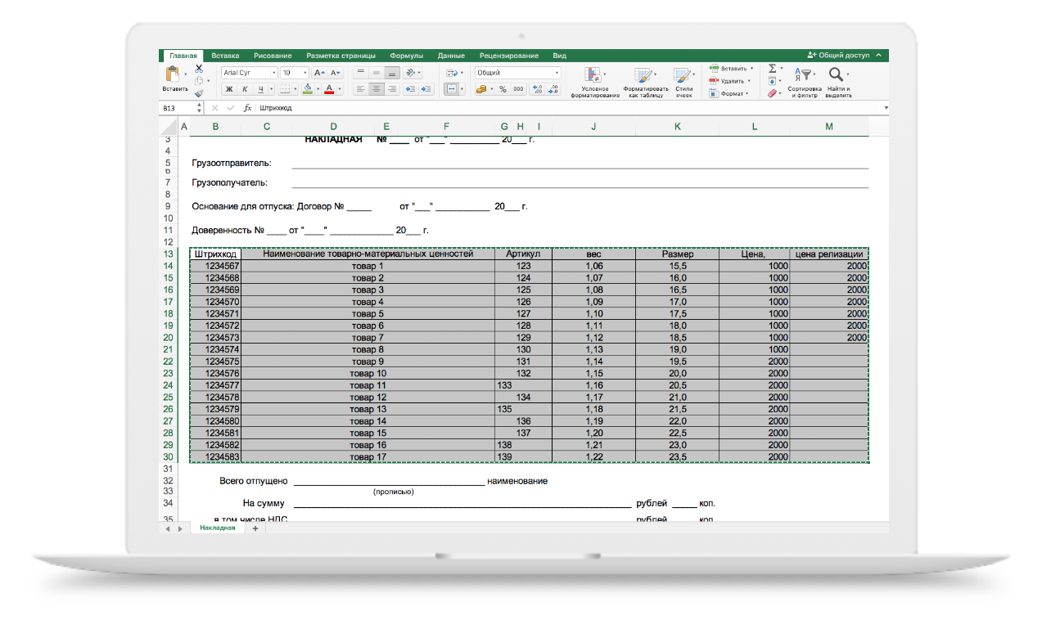Click the B13 name box
The width and height of the screenshot is (1051, 638).
point(178,108)
